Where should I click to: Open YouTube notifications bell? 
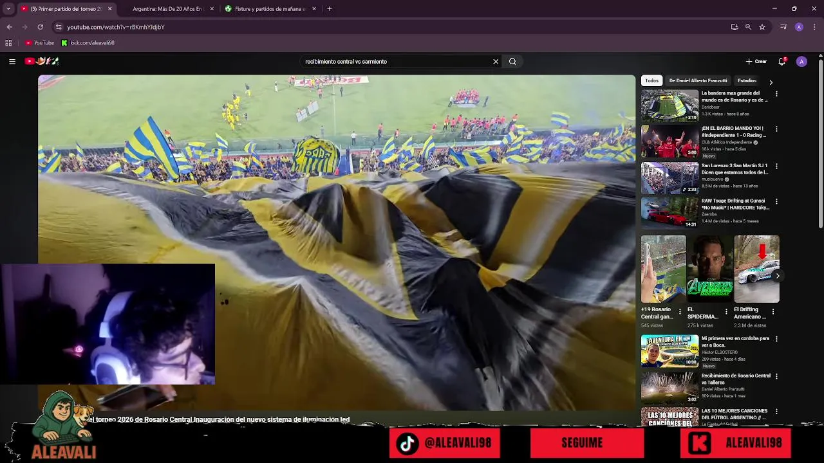[x=782, y=62]
